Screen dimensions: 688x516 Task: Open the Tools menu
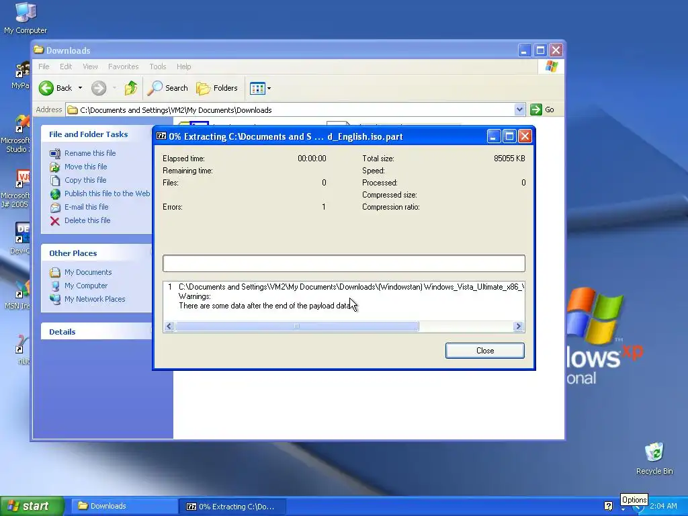tap(157, 67)
